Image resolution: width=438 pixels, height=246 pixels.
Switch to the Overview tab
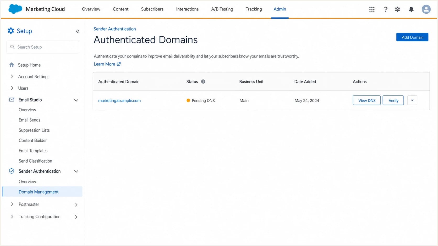coord(91,9)
